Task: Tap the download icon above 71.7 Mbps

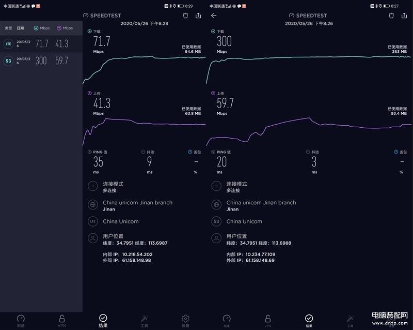Action: coord(89,31)
